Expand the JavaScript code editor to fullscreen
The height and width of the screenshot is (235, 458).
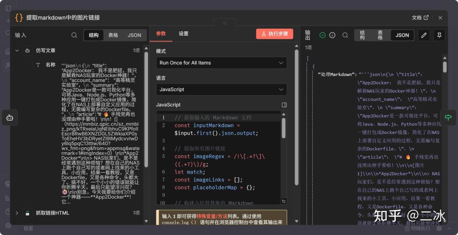pos(284,105)
